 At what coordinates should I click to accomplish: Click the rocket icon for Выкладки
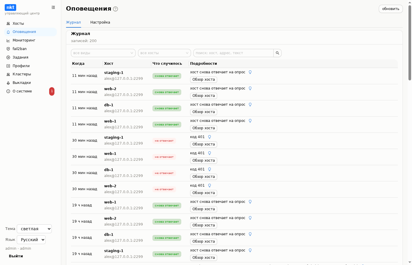8,83
